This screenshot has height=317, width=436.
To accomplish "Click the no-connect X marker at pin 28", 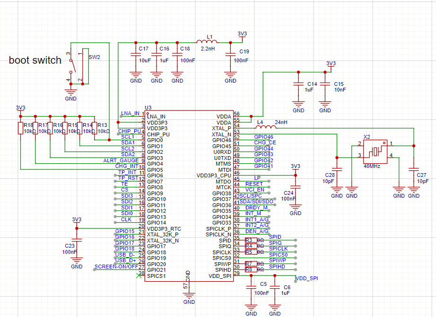I will (139, 275).
